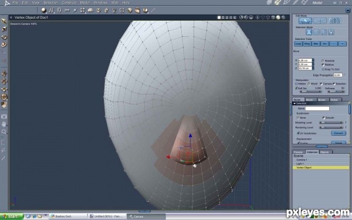Click the Ring selection button
352x220 pixels.
(x=307, y=44)
